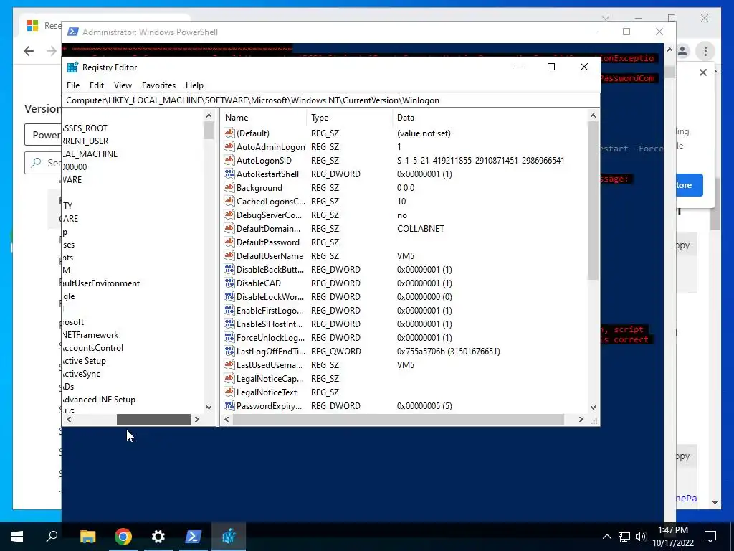Click the DefaultDomain... value icon
Viewport: 734px width, 551px height.
(x=229, y=228)
